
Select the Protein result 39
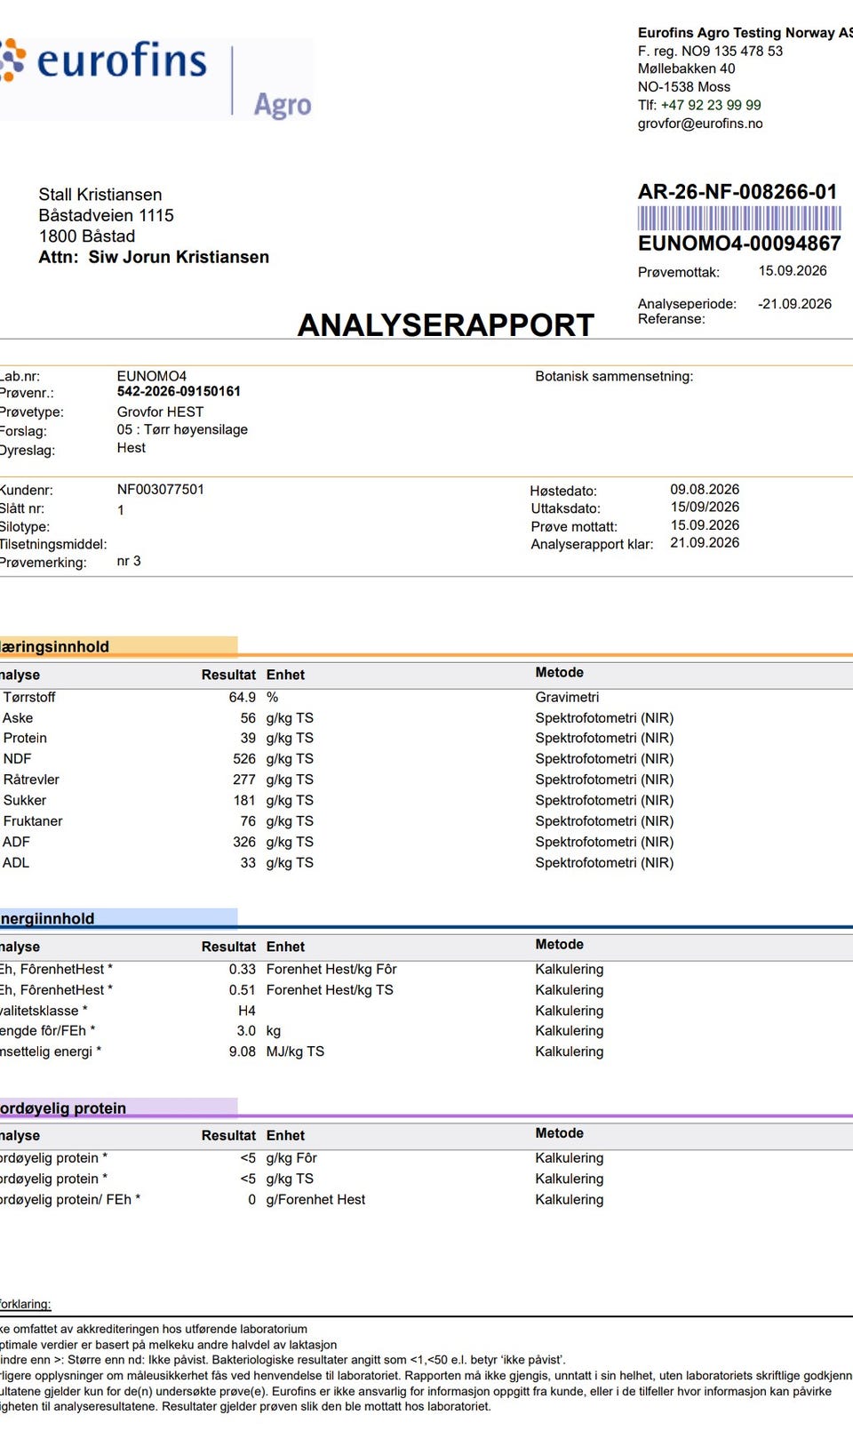[x=248, y=738]
